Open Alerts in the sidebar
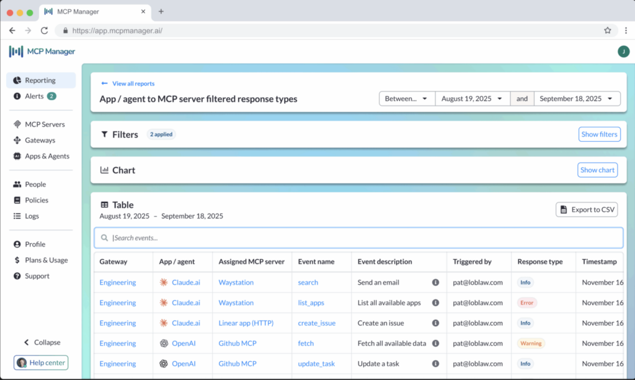 click(x=35, y=96)
